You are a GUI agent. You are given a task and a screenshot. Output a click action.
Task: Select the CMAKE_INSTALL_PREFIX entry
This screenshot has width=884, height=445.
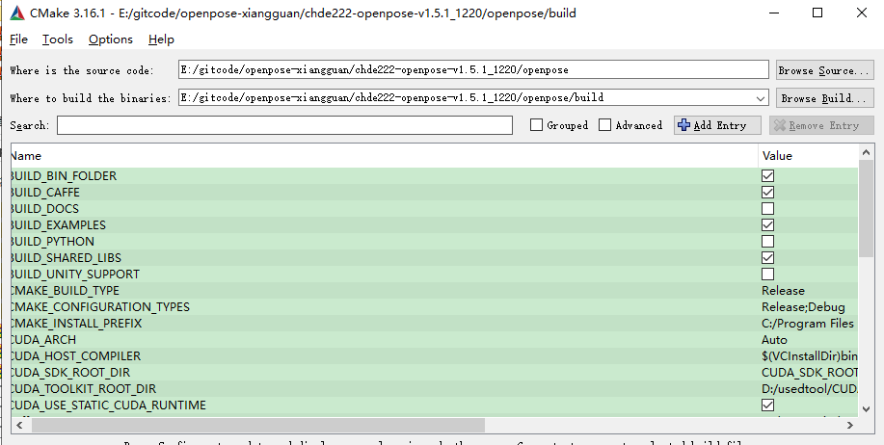(x=76, y=324)
